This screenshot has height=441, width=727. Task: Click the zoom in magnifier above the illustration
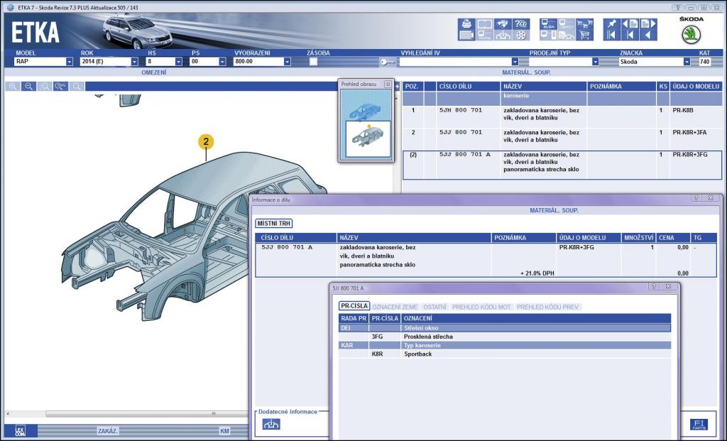click(x=13, y=86)
